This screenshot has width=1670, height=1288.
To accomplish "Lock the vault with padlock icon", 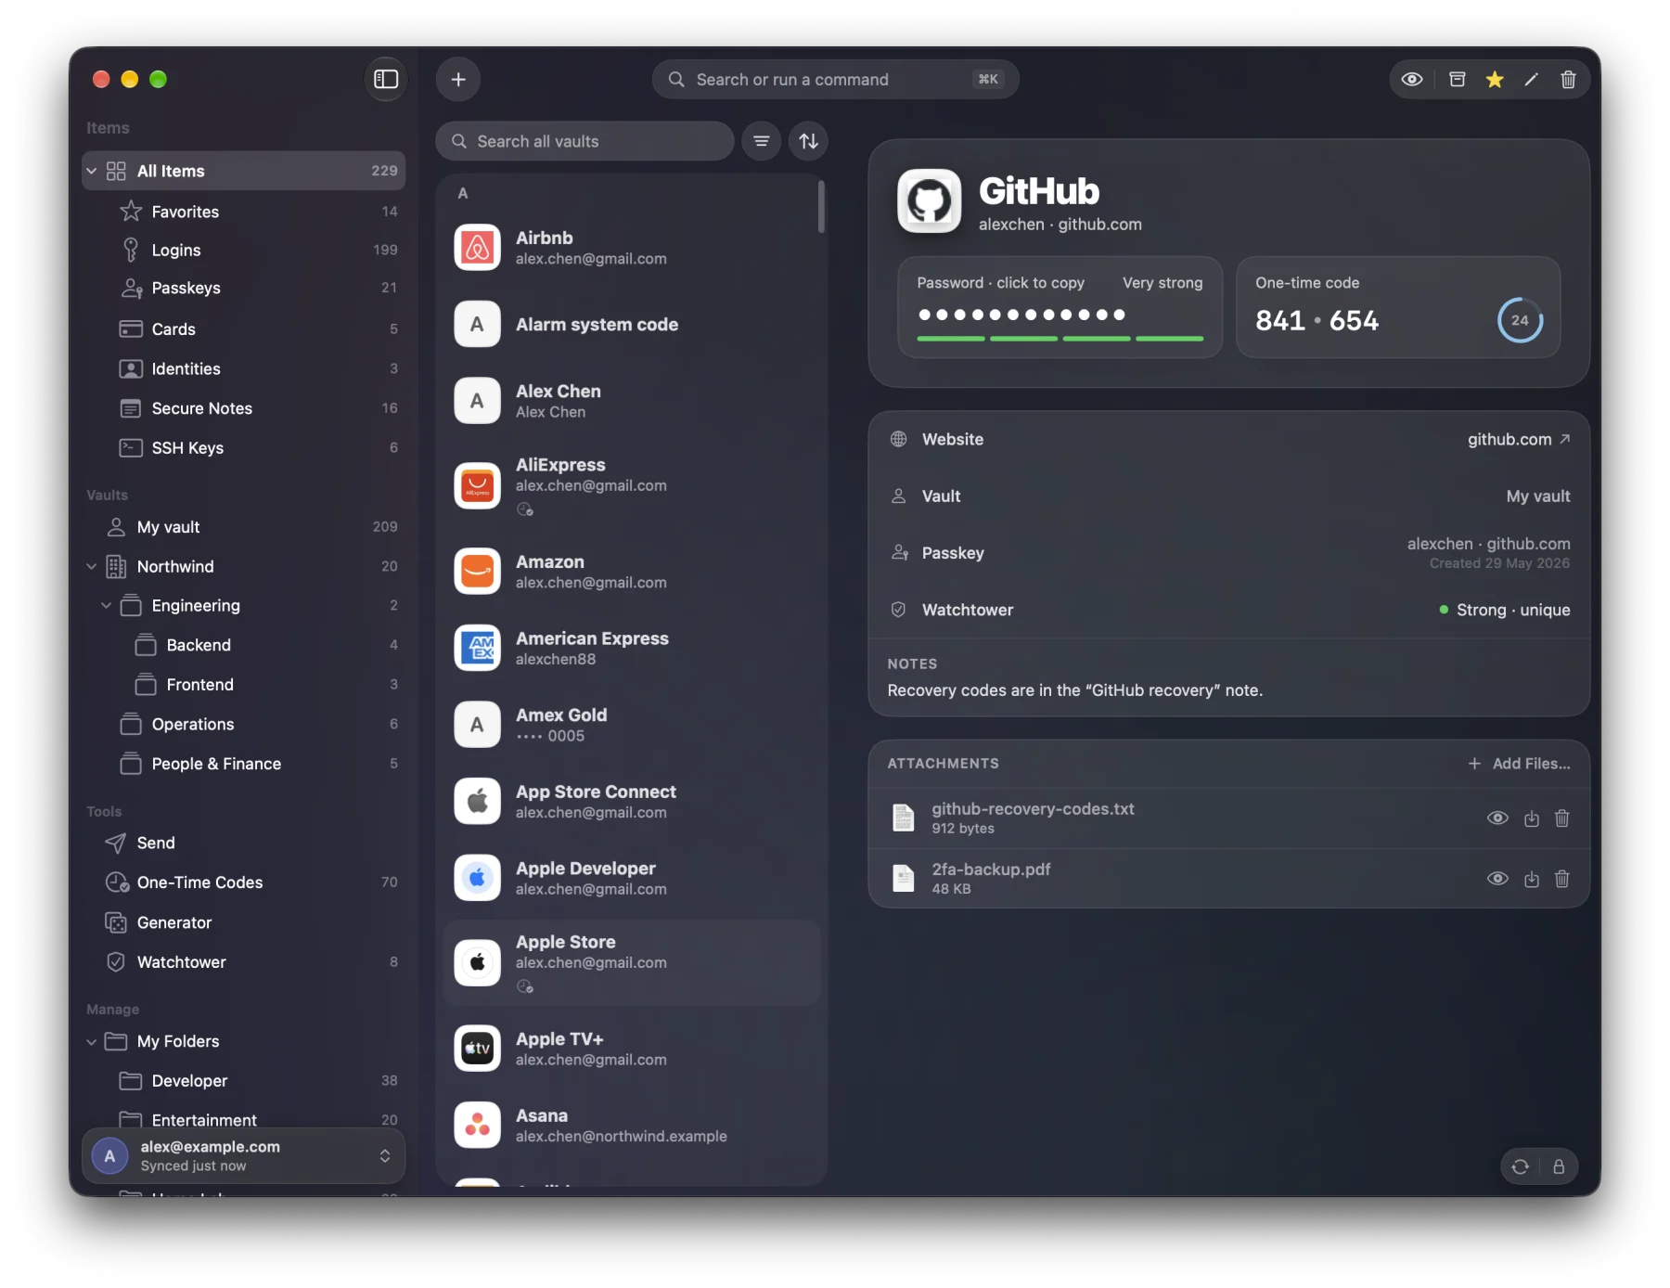I will [1559, 1166].
